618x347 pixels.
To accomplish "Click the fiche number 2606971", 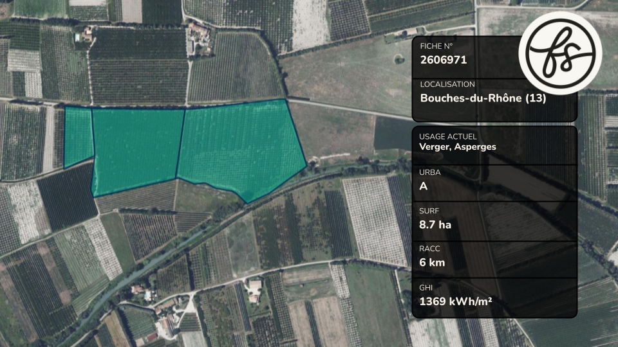I will tap(444, 60).
